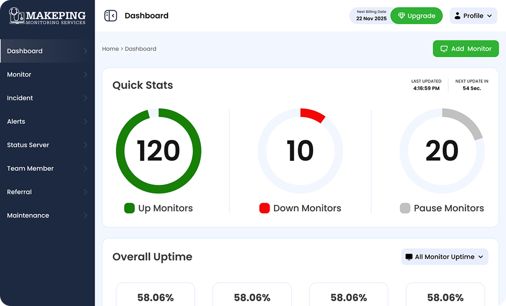
Task: Open Maintenance in the sidebar
Action: [47, 215]
